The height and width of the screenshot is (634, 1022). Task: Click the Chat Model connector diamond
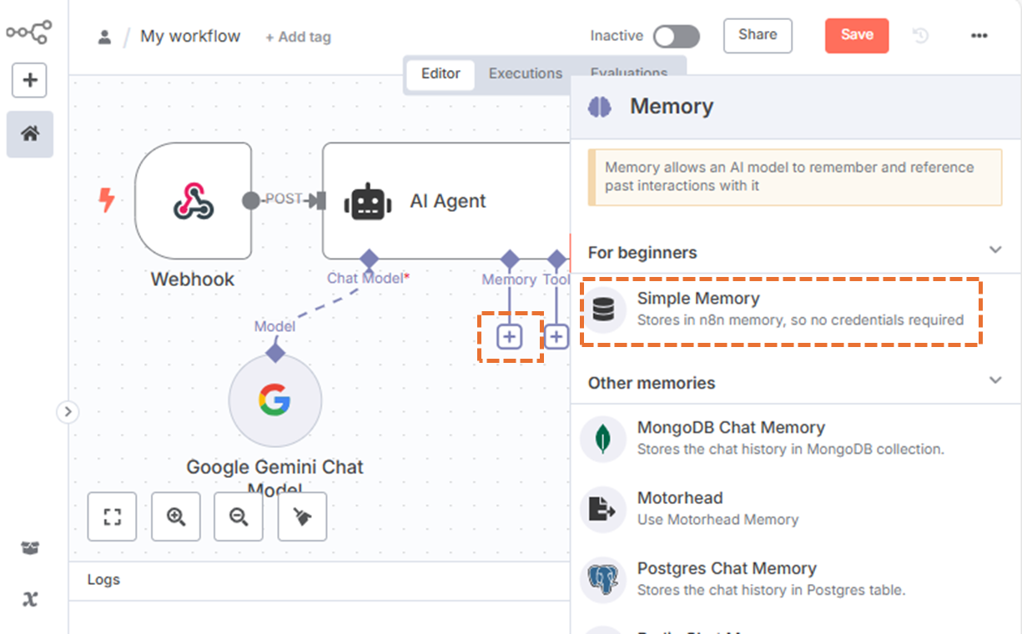[368, 258]
